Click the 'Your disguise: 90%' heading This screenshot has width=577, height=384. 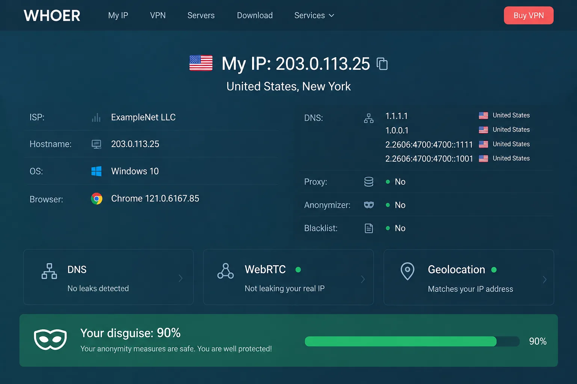coord(130,333)
